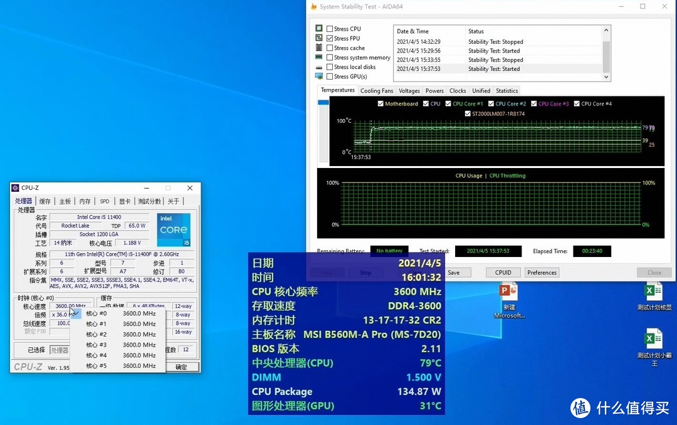
Task: Choose 核心 #3 in the core menu
Action: (117, 345)
